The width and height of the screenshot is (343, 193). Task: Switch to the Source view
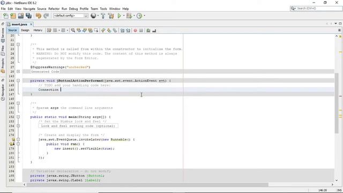click(12, 30)
